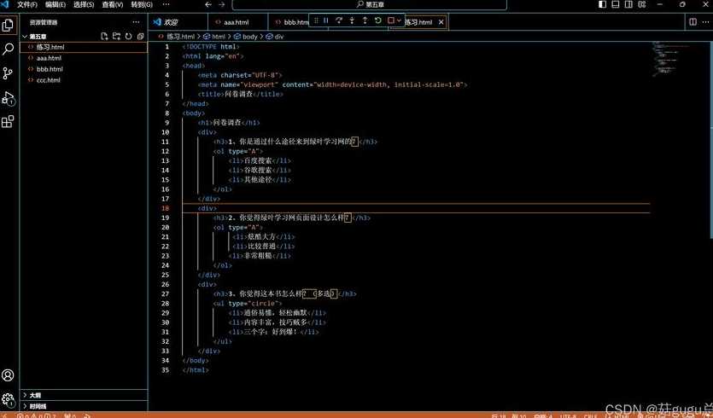Open the Search view in activity bar

click(x=8, y=49)
